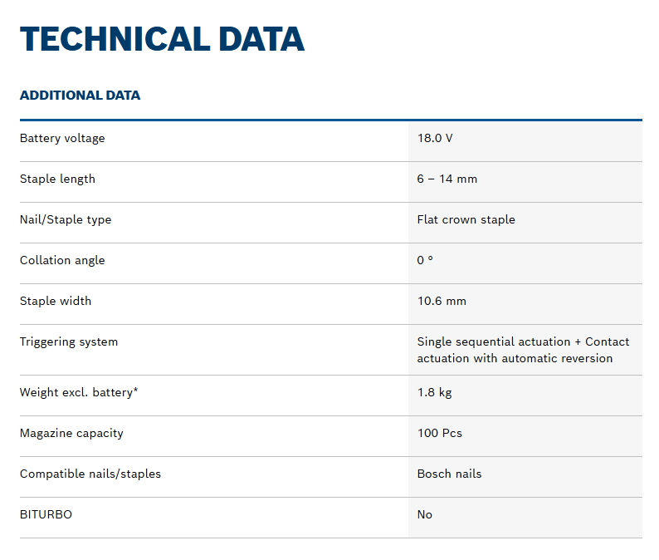Click the Staple length row label
Viewport: 659px width, 560px height.
(x=57, y=179)
